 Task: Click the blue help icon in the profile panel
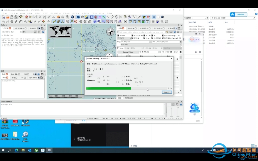(181, 104)
